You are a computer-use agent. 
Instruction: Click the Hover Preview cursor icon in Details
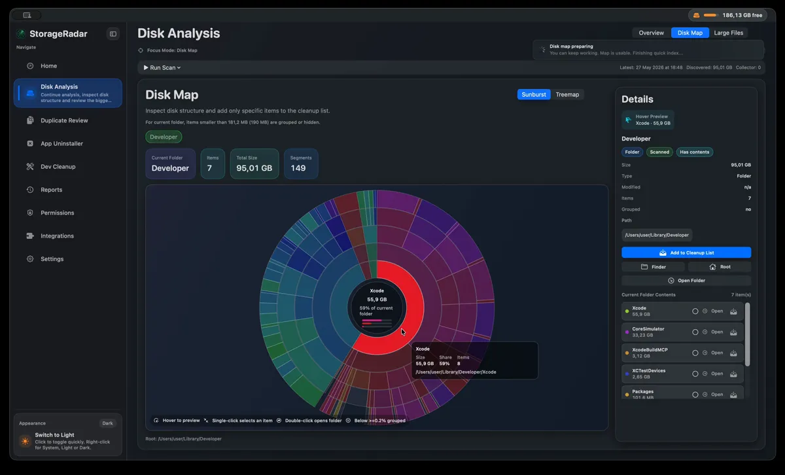tap(629, 120)
